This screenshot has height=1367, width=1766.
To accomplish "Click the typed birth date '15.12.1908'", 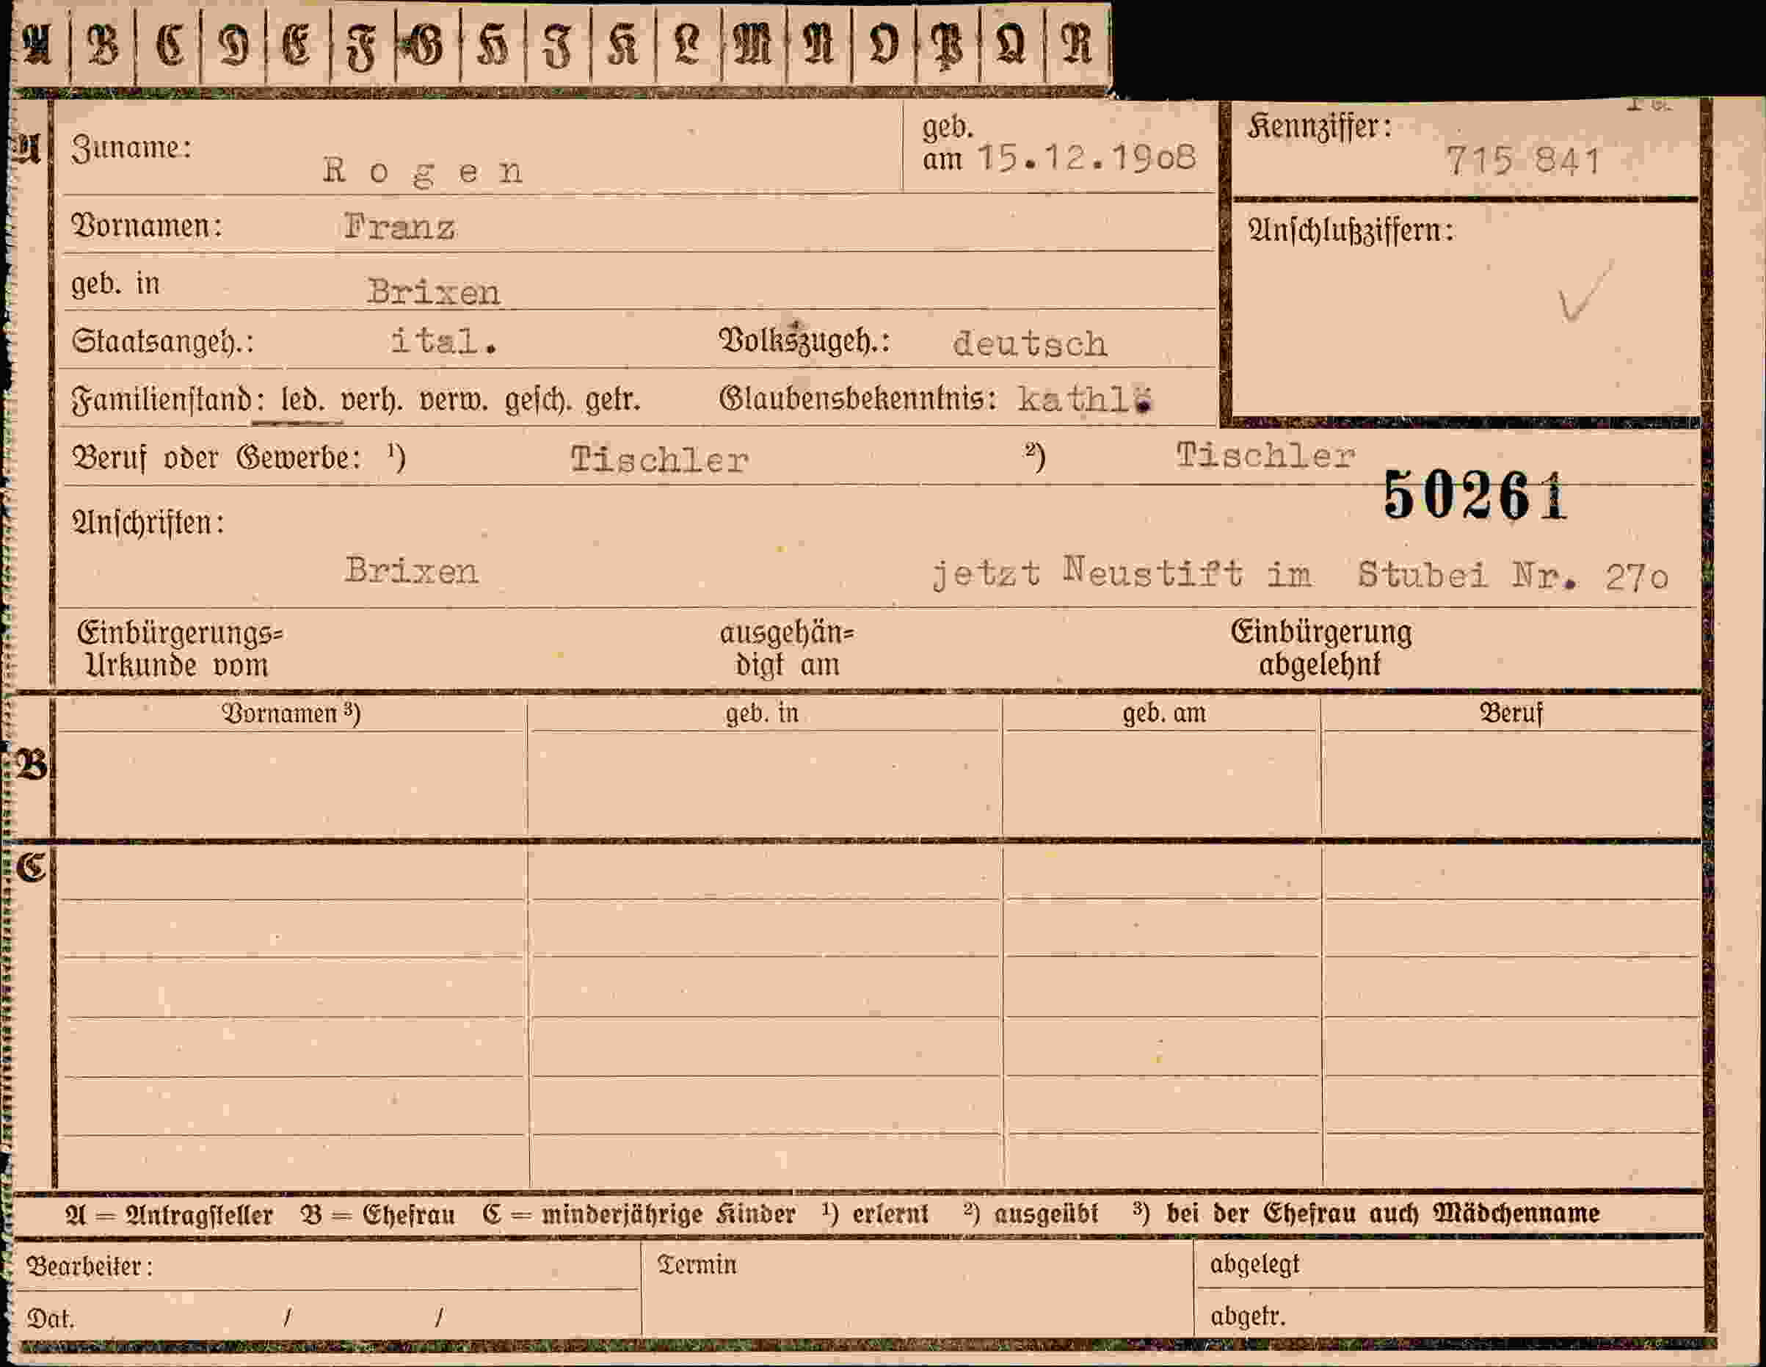I will 1087,158.
